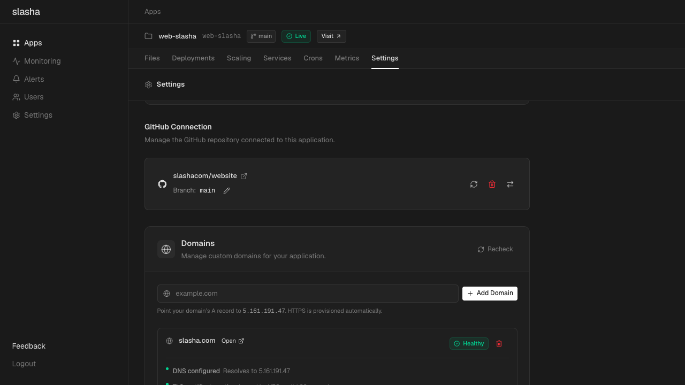685x385 pixels.
Task: Click the IP address 5.161.191.47 in the hint text
Action: (x=264, y=311)
